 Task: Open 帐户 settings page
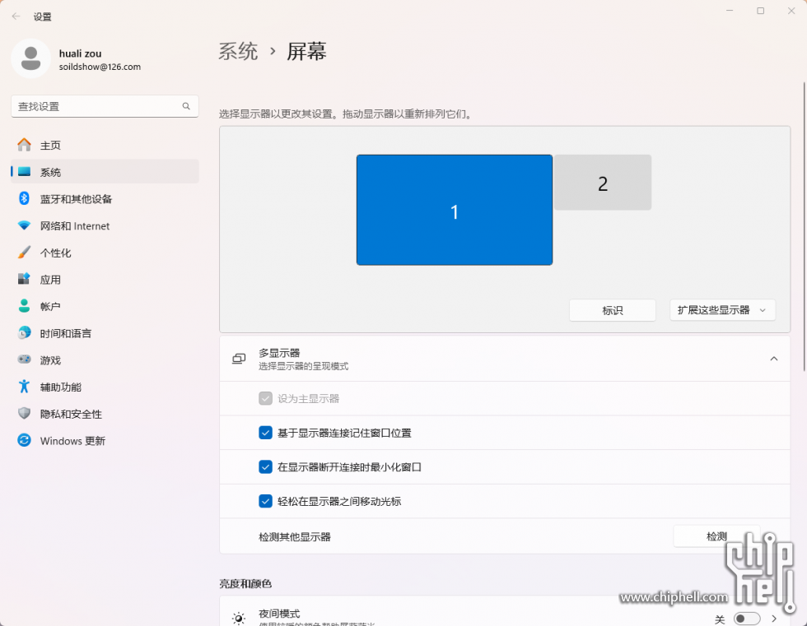click(105, 306)
